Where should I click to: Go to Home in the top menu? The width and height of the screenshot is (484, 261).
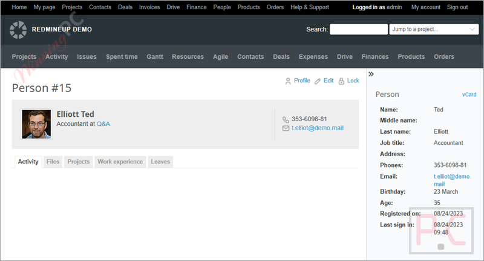[x=19, y=7]
